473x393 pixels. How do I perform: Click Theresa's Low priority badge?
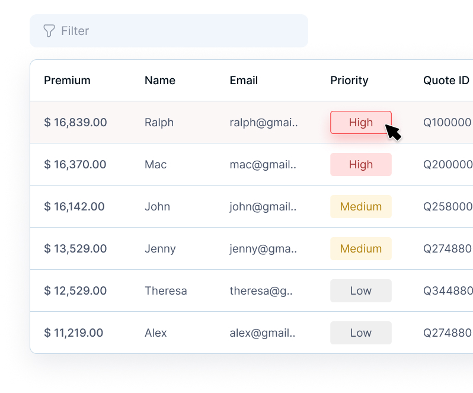(x=360, y=291)
